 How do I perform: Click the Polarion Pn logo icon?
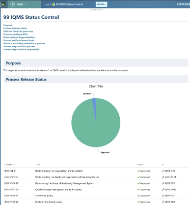tap(3, 4)
